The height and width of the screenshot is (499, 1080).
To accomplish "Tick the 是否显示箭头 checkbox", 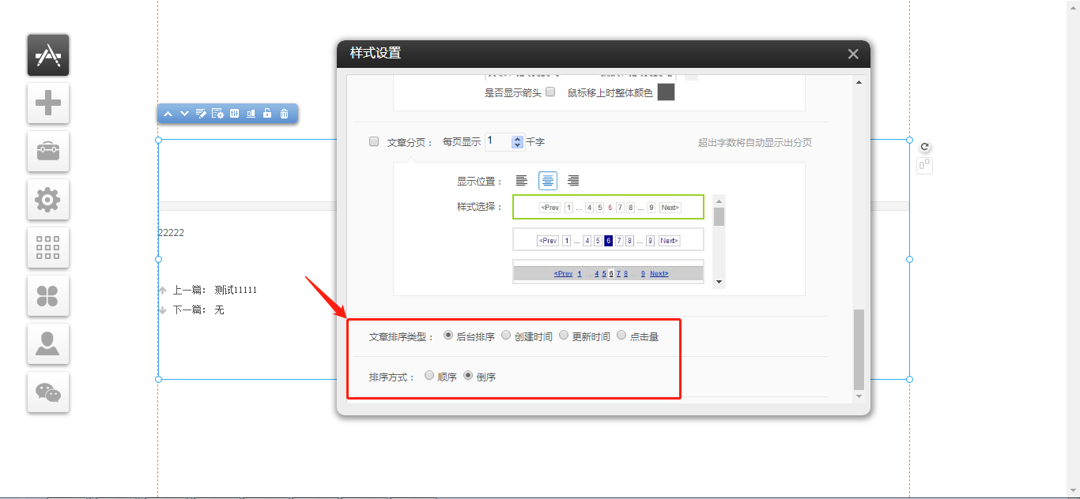I will tap(550, 92).
